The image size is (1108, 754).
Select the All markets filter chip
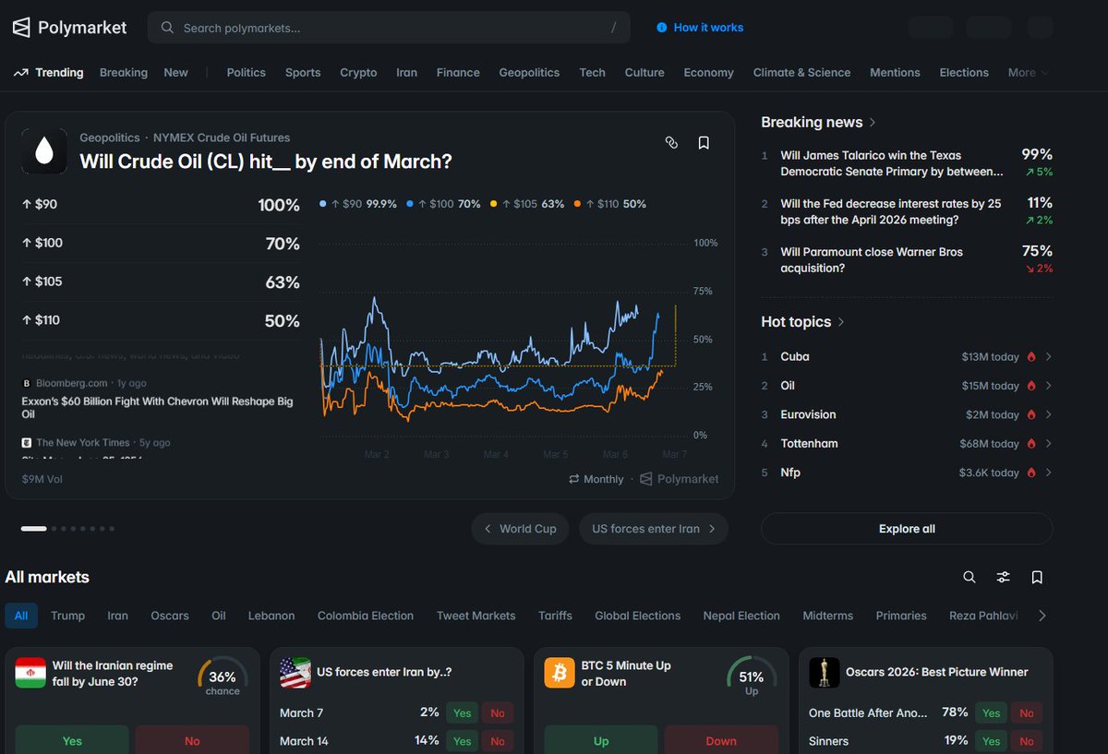pos(21,616)
